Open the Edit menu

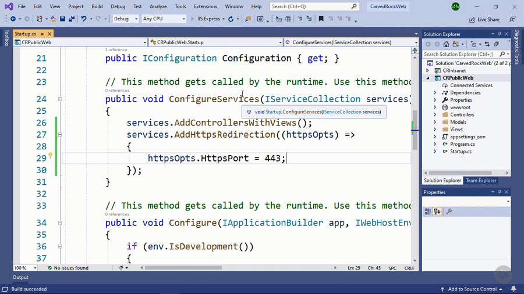click(x=37, y=6)
